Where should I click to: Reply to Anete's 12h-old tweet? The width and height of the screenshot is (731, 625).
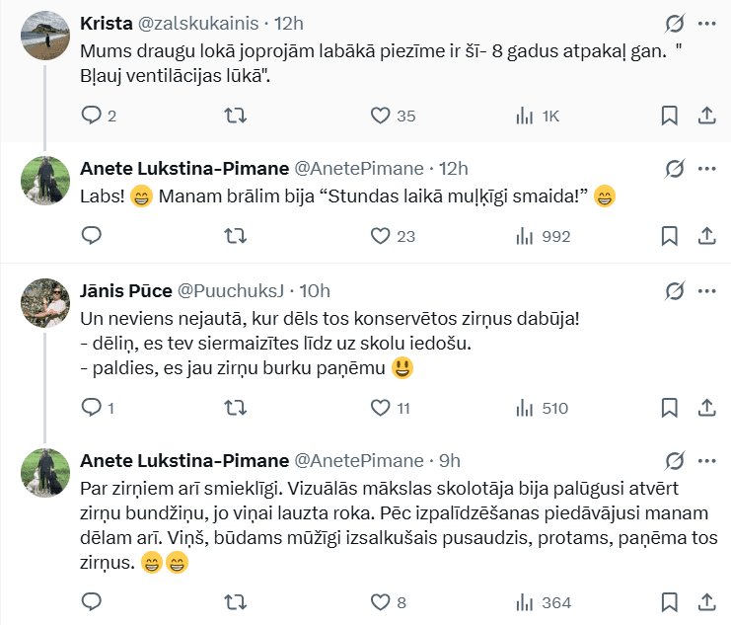(92, 236)
